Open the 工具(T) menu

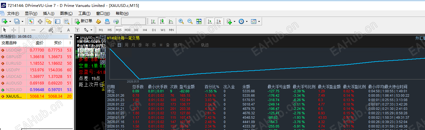click(84, 14)
